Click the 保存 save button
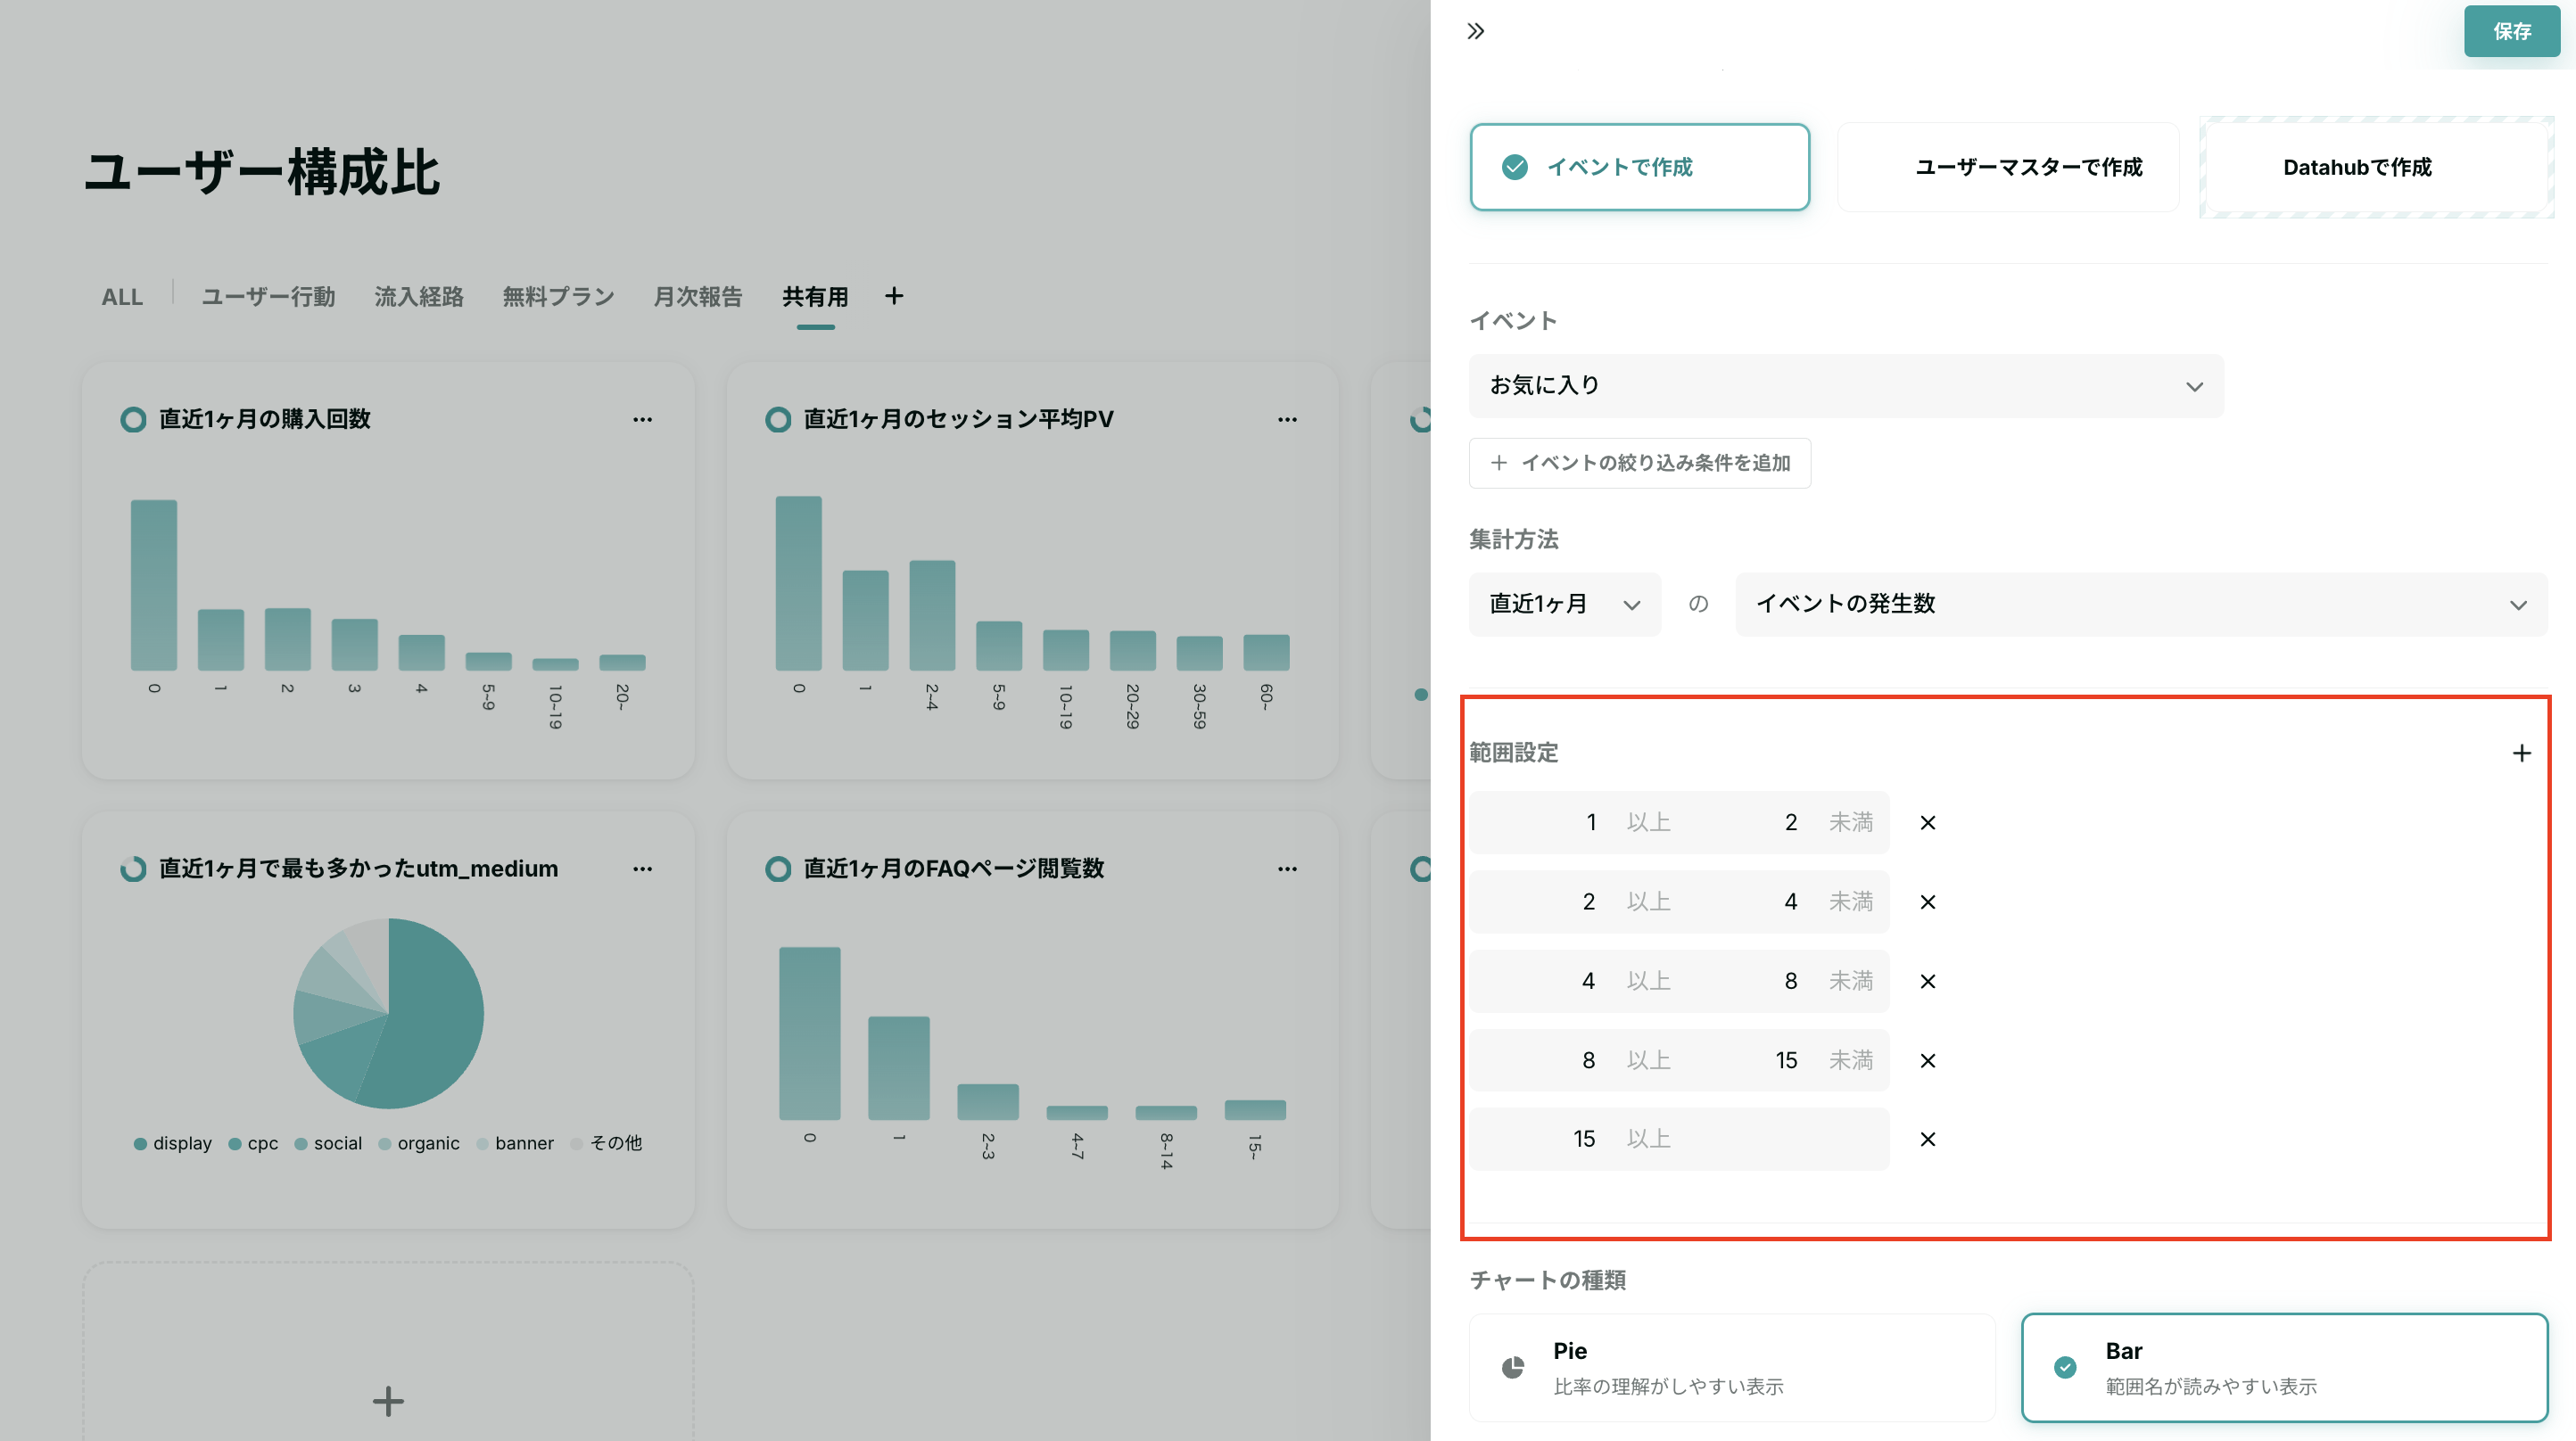2576x1441 pixels. [x=2511, y=31]
